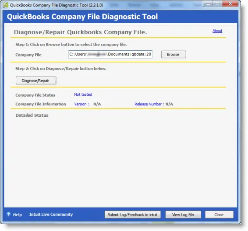The image size is (248, 231).
Task: Click the 'Not tested' status text
Action: pos(83,94)
